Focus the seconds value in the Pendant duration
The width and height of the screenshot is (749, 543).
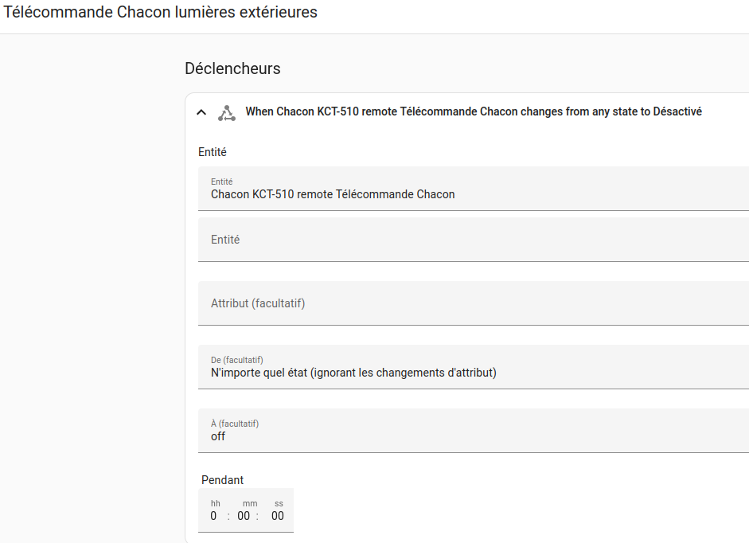point(278,516)
